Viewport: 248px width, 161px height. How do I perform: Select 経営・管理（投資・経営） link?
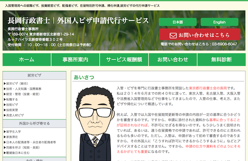(x=22, y=94)
